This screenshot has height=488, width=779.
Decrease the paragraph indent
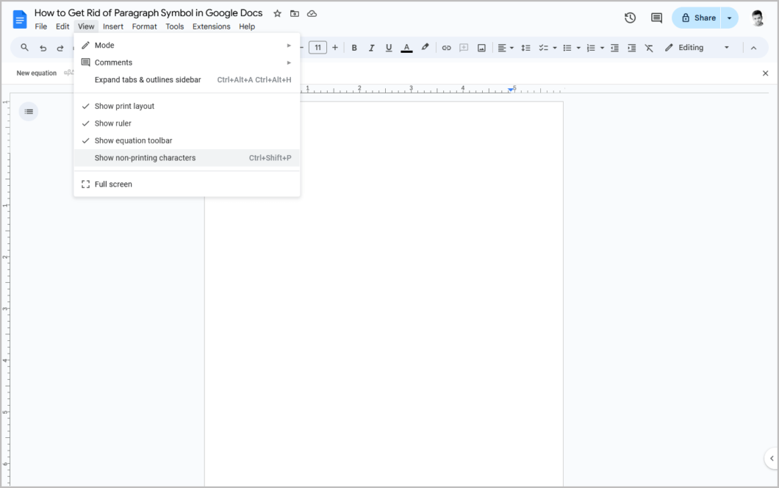[x=614, y=48]
